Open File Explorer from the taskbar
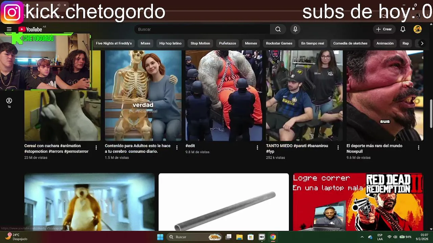433x243 pixels. [x=240, y=237]
